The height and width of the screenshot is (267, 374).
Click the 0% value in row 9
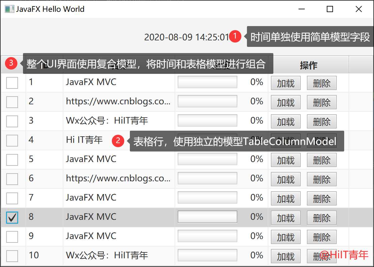[257, 236]
